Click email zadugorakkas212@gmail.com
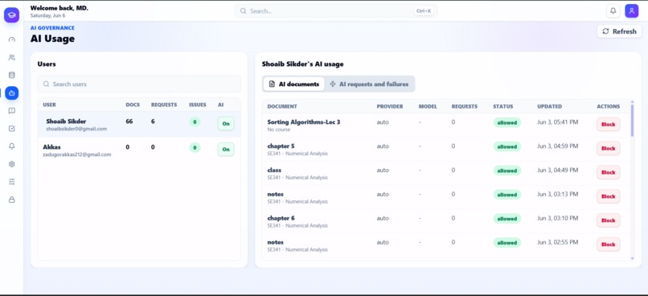 (x=77, y=154)
